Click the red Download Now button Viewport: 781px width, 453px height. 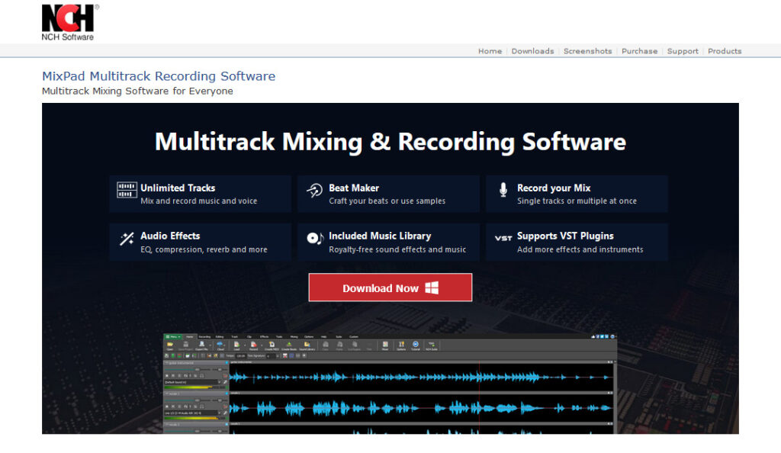coord(390,288)
